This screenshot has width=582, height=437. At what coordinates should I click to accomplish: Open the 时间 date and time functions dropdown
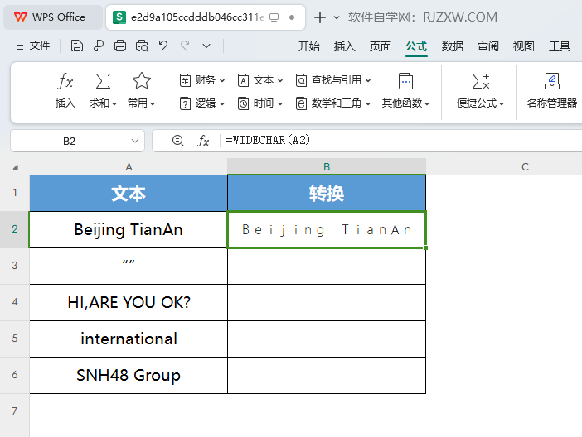(260, 103)
